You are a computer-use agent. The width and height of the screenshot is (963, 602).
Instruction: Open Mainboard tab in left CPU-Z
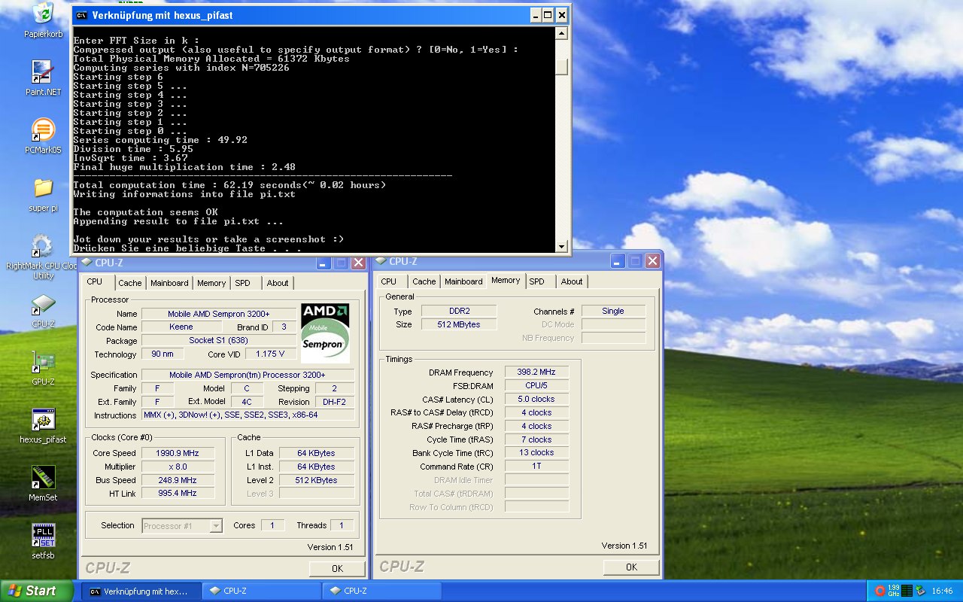click(169, 283)
